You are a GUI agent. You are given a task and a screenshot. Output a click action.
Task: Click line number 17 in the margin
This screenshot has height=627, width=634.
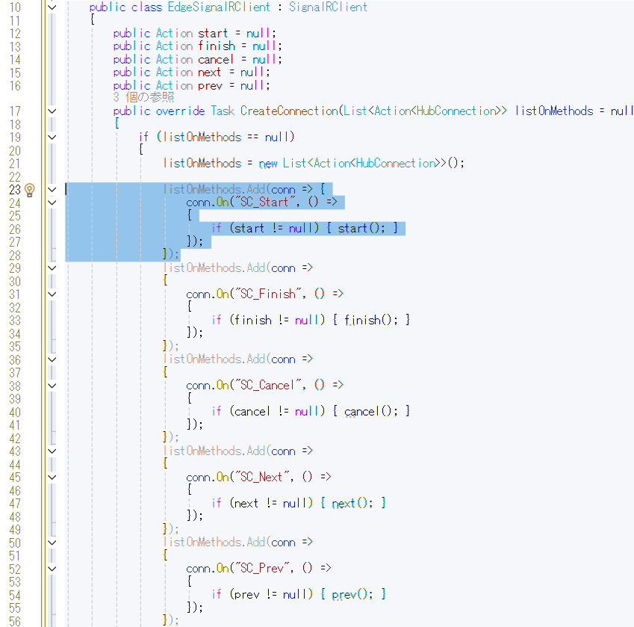15,111
